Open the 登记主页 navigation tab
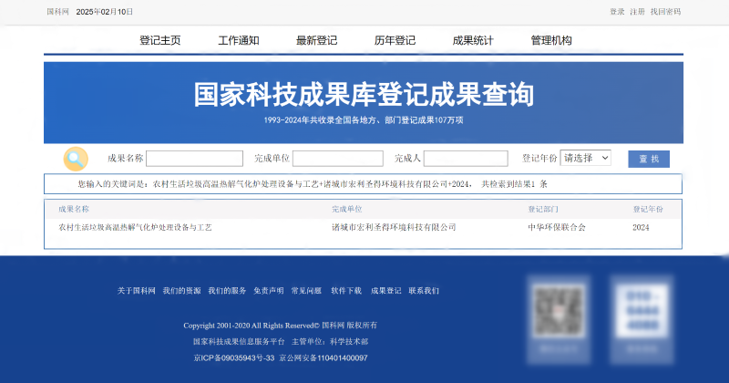The width and height of the screenshot is (729, 383). pyautogui.click(x=159, y=40)
